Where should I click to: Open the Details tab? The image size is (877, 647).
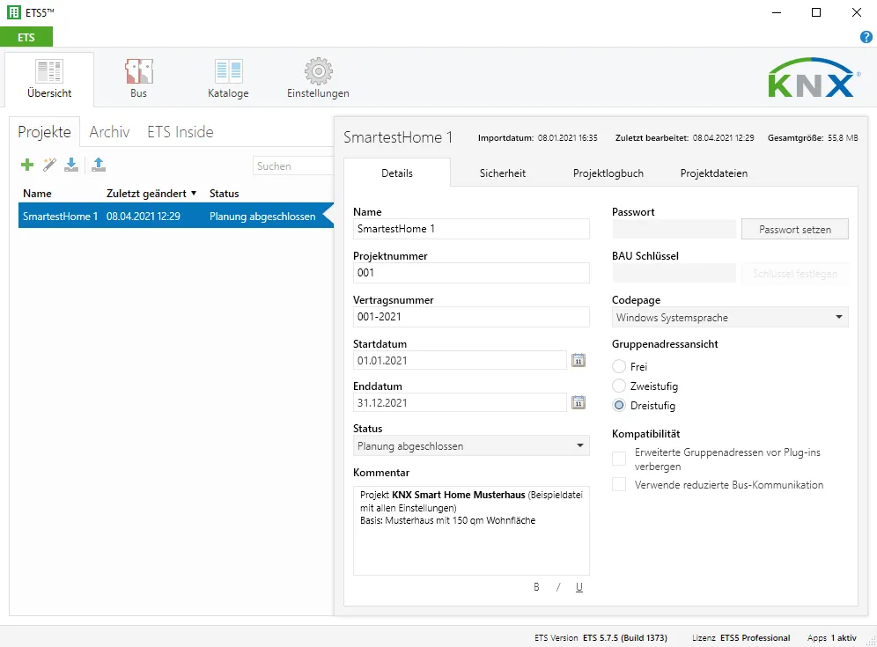[x=397, y=173]
